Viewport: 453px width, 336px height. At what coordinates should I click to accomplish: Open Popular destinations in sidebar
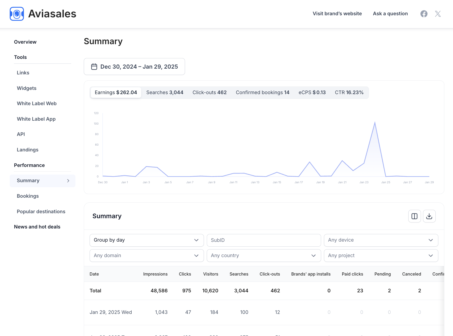41,212
